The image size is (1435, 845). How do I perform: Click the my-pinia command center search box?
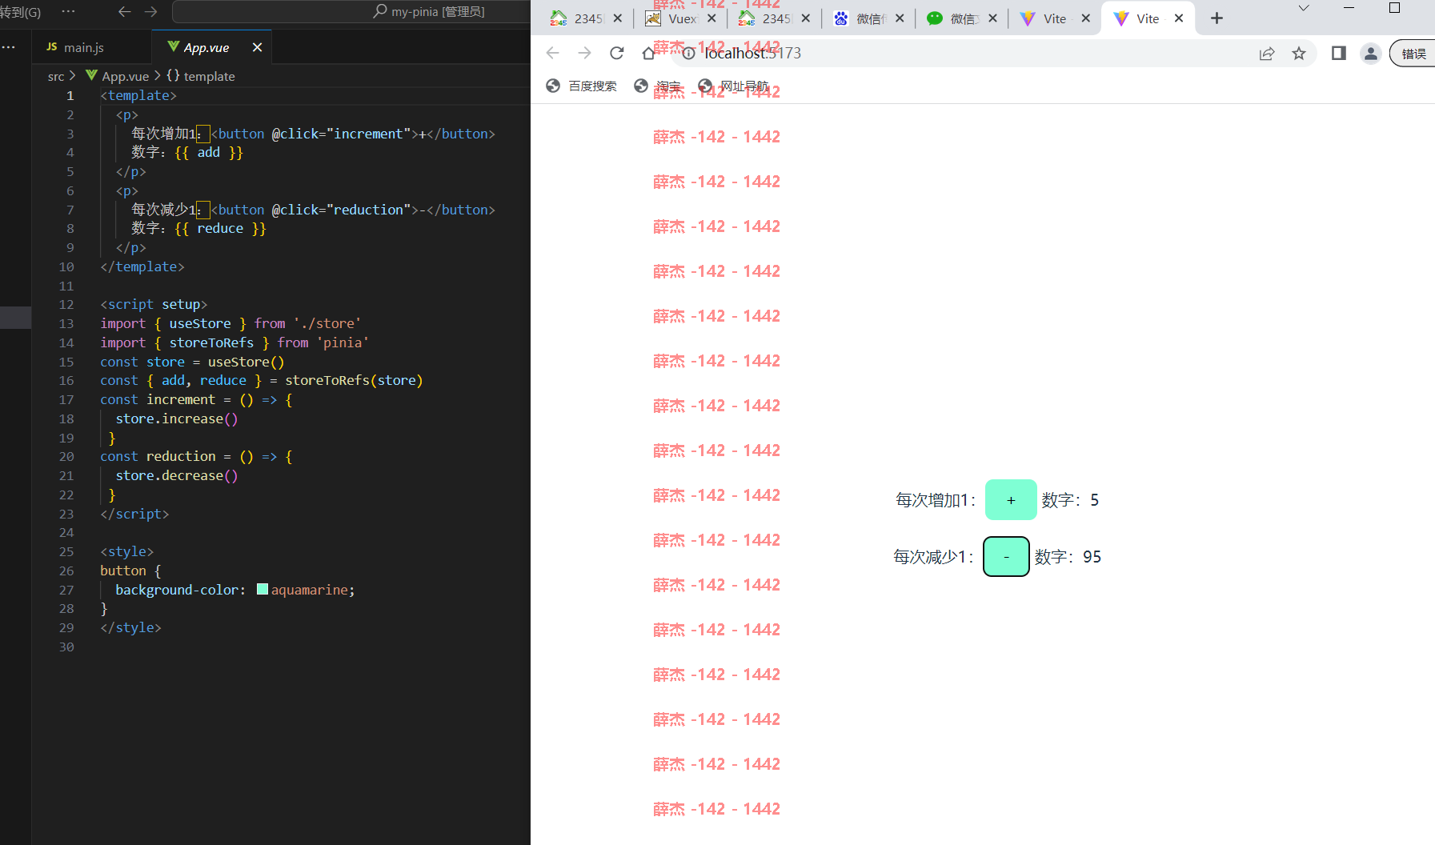pos(351,11)
